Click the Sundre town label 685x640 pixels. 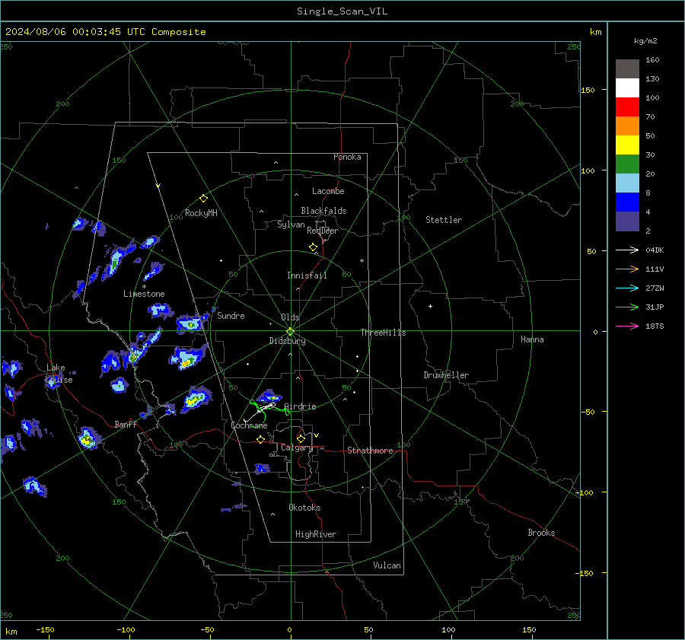(x=231, y=316)
